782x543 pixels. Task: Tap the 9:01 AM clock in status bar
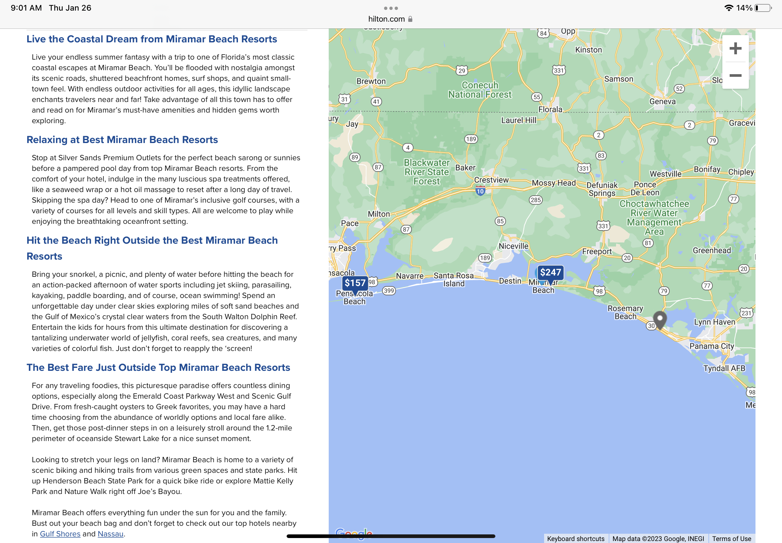point(26,8)
